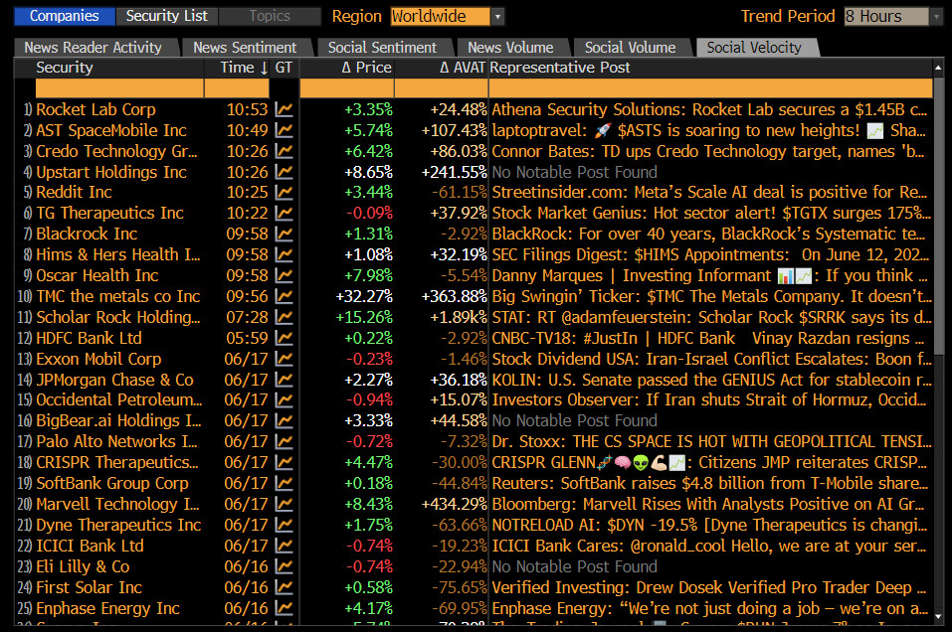Screen dimensions: 952x632
Task: Select the +15.26% price change for Scholar Rock
Action: tap(364, 317)
